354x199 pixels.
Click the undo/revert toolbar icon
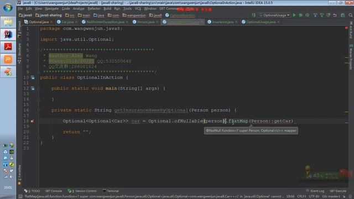[335, 15]
